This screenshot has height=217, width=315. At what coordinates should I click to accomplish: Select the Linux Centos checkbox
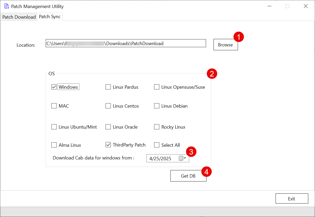click(108, 106)
